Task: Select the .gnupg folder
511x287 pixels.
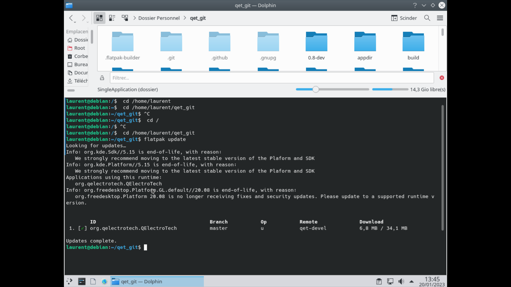Action: pyautogui.click(x=268, y=46)
